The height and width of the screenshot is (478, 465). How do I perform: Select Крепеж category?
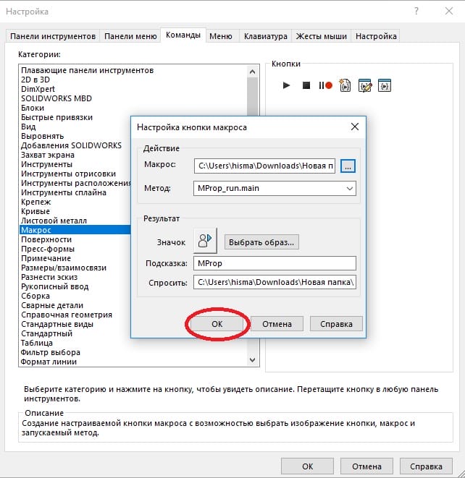pyautogui.click(x=35, y=202)
